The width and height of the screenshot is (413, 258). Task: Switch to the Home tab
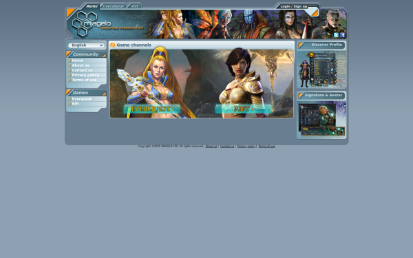click(92, 6)
